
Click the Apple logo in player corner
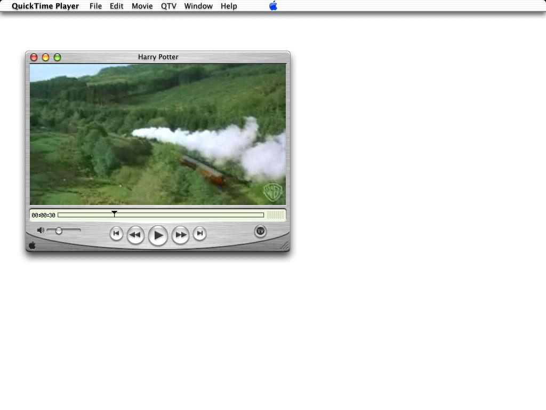click(x=32, y=246)
